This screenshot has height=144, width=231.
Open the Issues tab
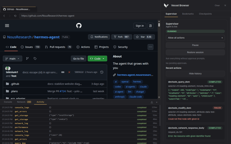coord(31,47)
